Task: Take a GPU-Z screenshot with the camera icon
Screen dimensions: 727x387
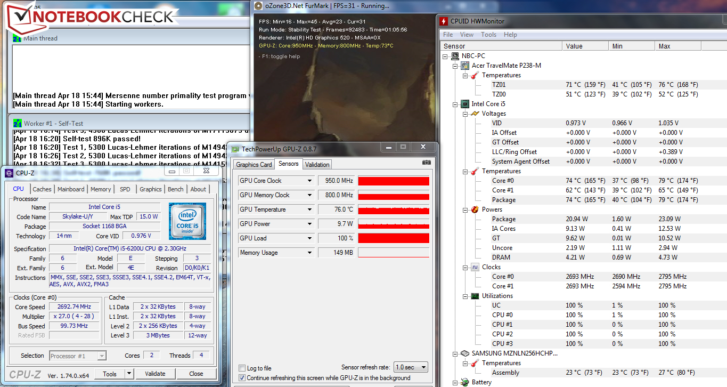Action: click(427, 162)
